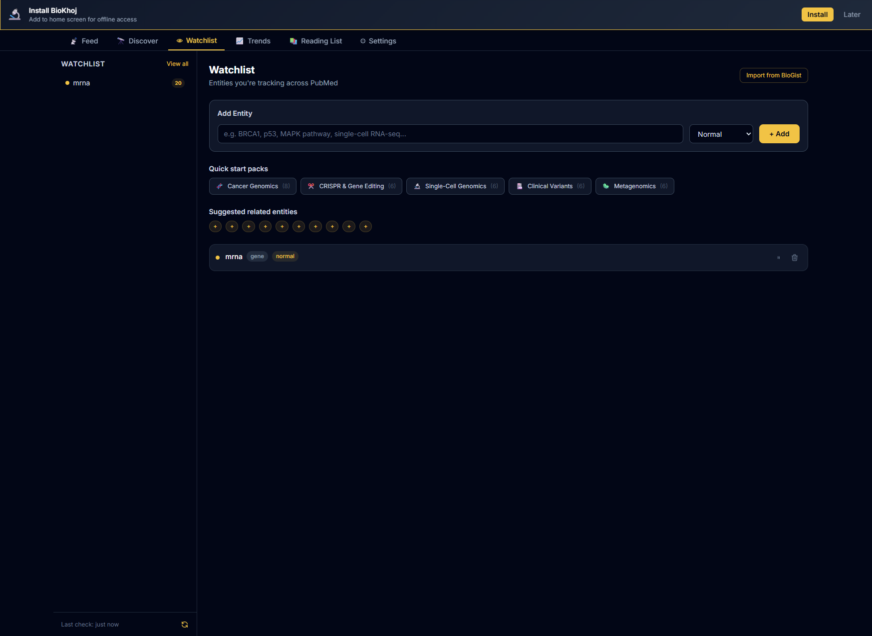Add the first suggested entity plus icon
Viewport: 872px width, 636px height.
(215, 226)
